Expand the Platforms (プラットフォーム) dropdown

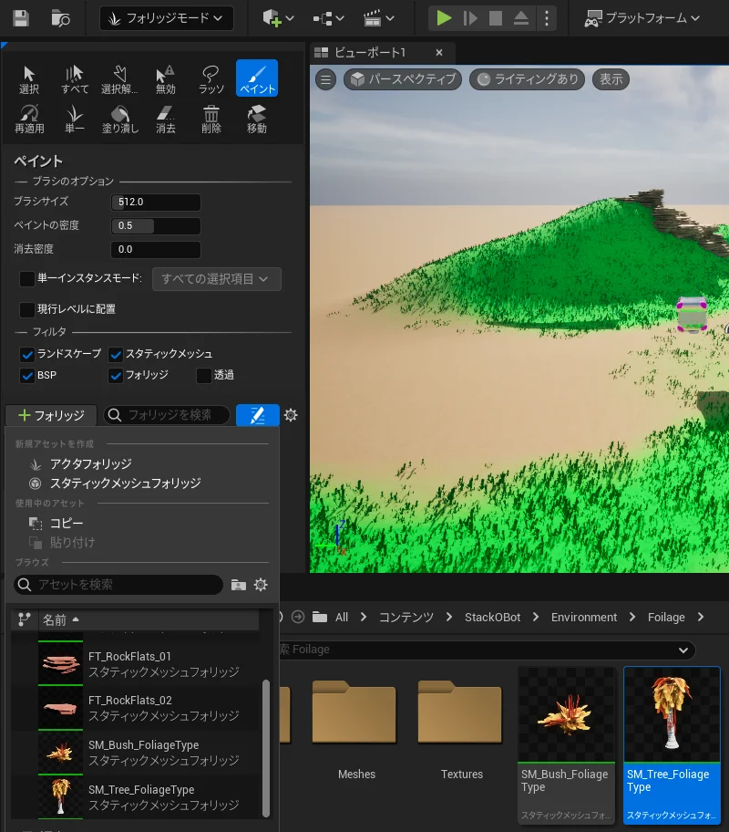[642, 18]
